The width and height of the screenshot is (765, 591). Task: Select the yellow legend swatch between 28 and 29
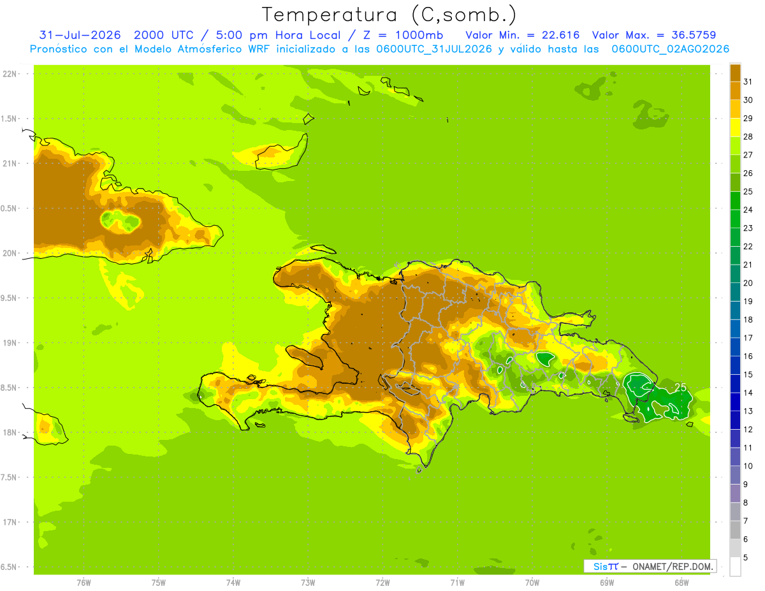coord(735,128)
